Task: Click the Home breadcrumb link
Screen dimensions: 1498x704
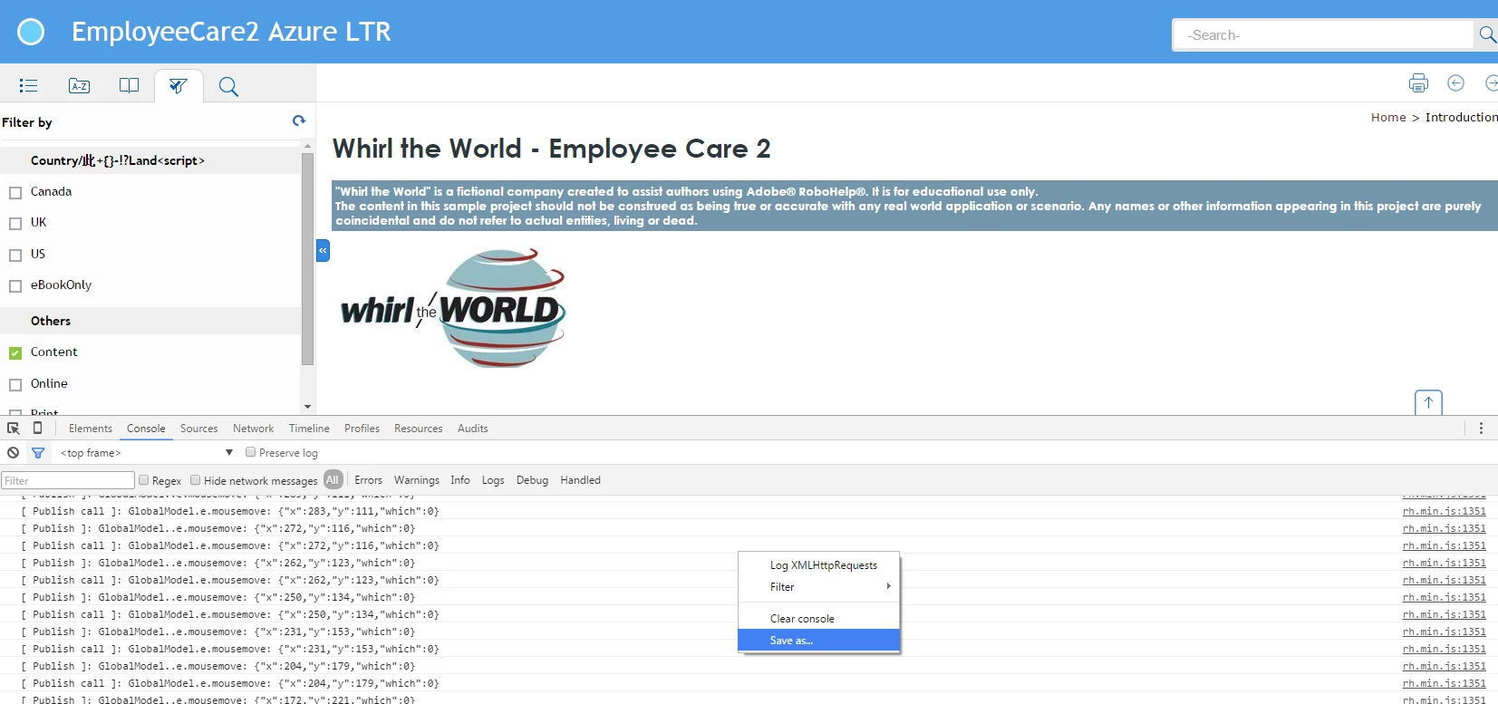Action: pyautogui.click(x=1388, y=117)
